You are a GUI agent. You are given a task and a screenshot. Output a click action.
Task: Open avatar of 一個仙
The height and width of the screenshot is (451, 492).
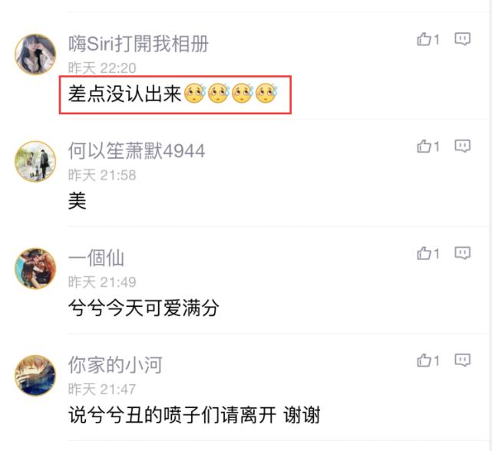(35, 268)
